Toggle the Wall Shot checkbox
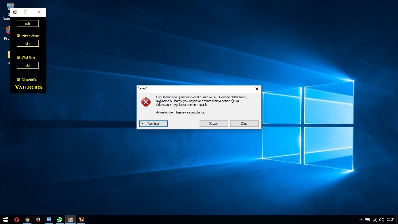Screen dimensions: 398x224 19,58
